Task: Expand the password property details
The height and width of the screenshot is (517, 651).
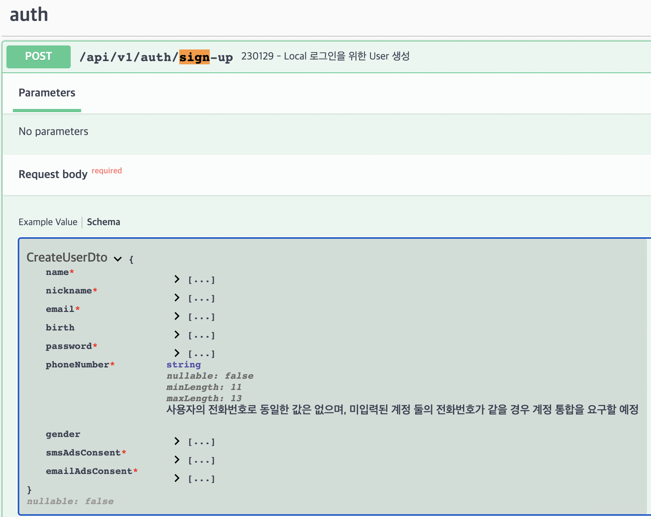Action: point(176,353)
